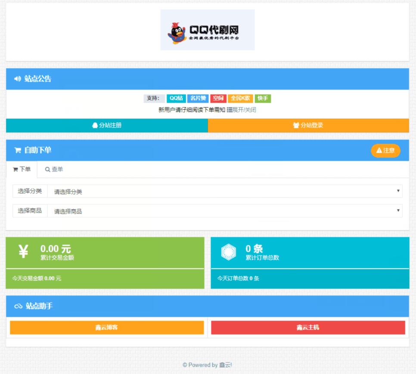Image resolution: width=416 pixels, height=374 pixels.
Task: Click the bell icon on 分站注册
Action: pos(95,125)
